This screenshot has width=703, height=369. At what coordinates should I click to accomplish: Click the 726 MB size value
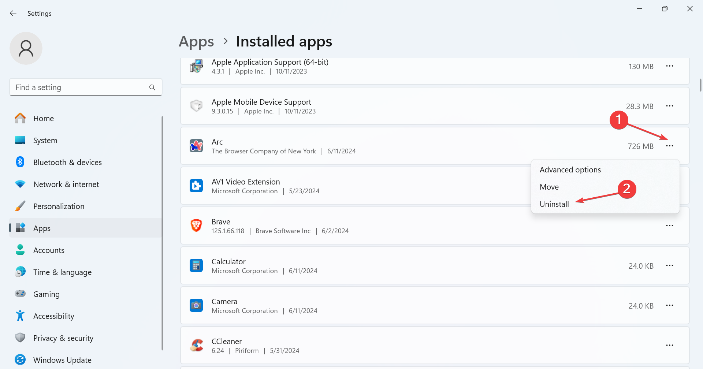640,146
